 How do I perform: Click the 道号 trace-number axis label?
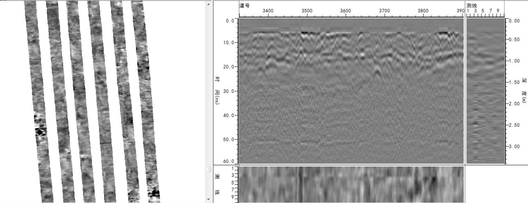244,6
